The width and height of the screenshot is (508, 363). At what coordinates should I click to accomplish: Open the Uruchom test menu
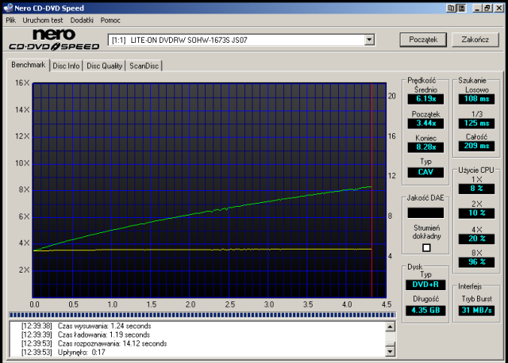click(x=42, y=21)
